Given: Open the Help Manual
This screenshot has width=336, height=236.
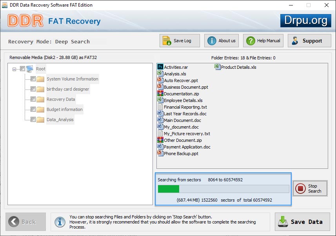Looking at the screenshot, I should [263, 41].
